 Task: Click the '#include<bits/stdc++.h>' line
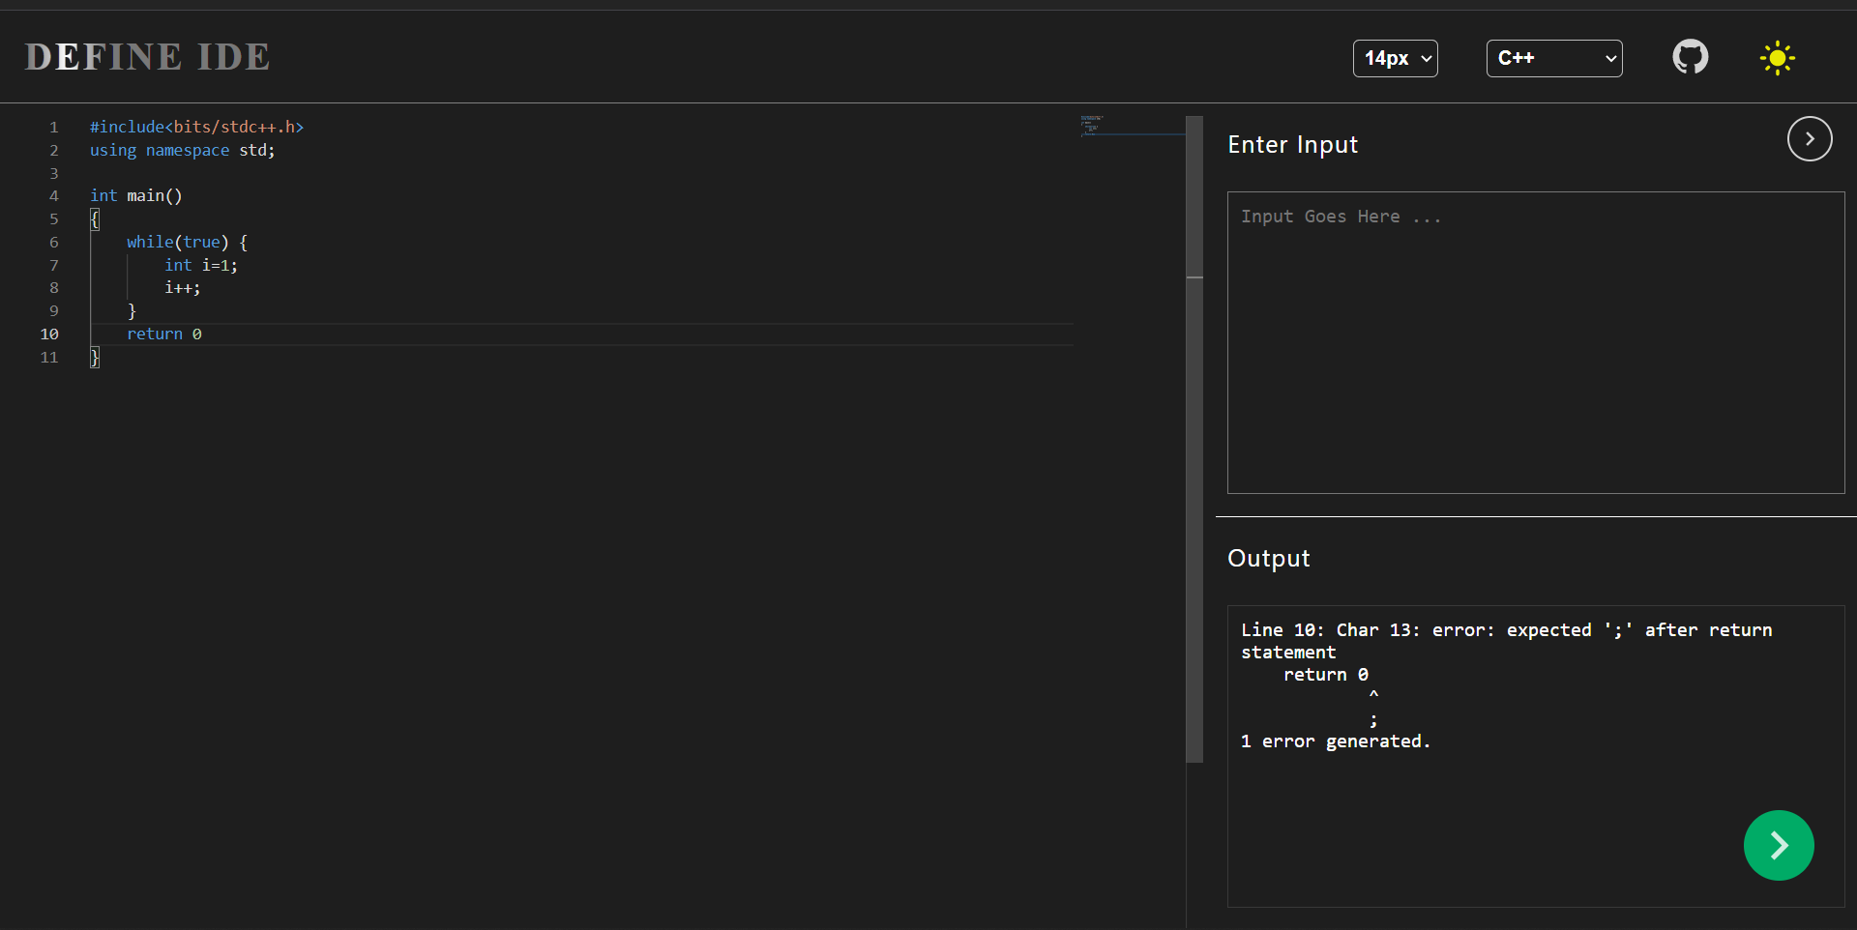[196, 127]
